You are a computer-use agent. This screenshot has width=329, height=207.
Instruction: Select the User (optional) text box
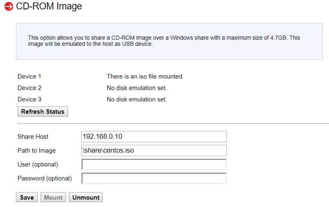pyautogui.click(x=154, y=164)
